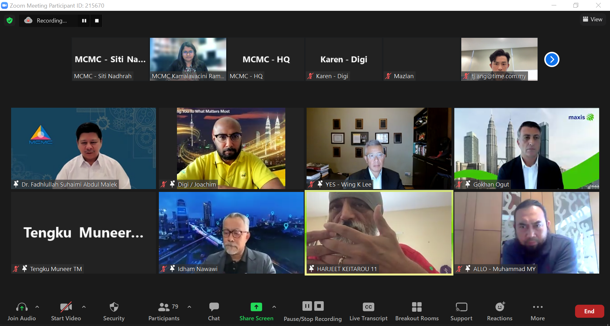
Task: Open the Participants list
Action: (164, 311)
